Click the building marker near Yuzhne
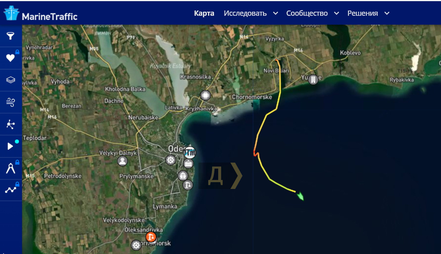The height and width of the screenshot is (254, 441). click(x=313, y=79)
